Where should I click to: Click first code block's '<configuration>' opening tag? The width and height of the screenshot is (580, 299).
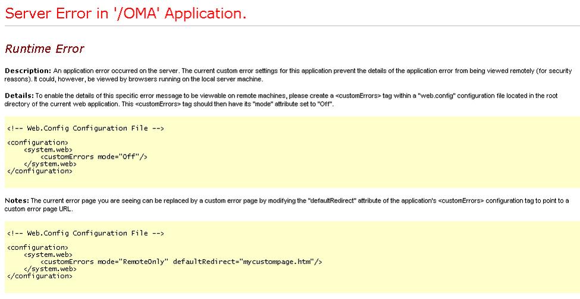point(37,143)
